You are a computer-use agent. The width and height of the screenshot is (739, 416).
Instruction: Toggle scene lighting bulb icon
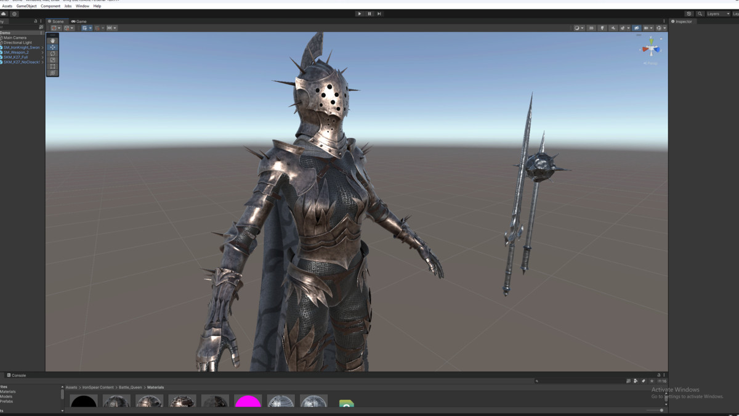tap(602, 28)
